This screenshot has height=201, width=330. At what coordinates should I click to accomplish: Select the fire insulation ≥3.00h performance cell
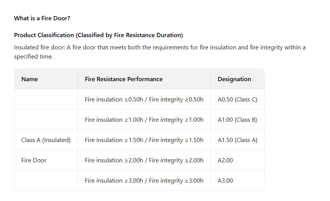[x=144, y=180]
